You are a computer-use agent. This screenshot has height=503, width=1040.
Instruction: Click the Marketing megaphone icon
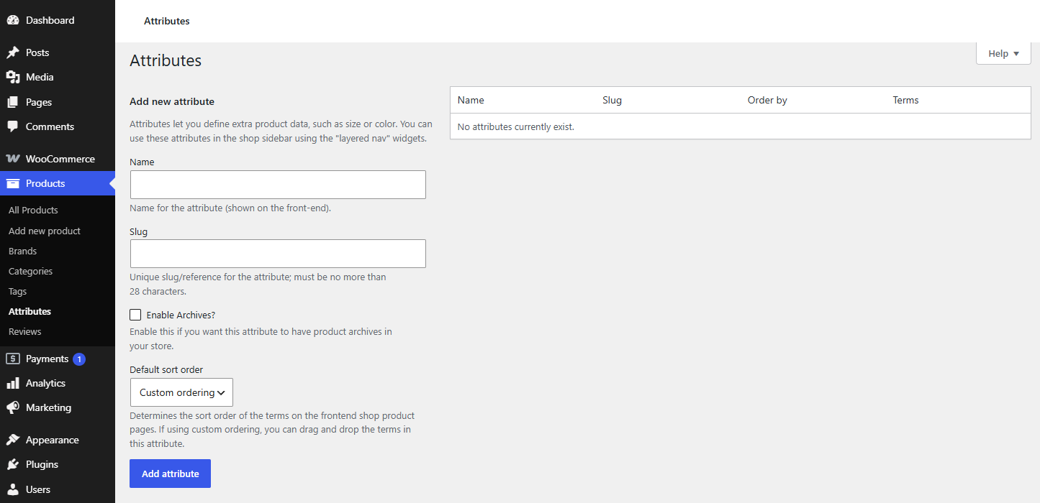pyautogui.click(x=13, y=407)
